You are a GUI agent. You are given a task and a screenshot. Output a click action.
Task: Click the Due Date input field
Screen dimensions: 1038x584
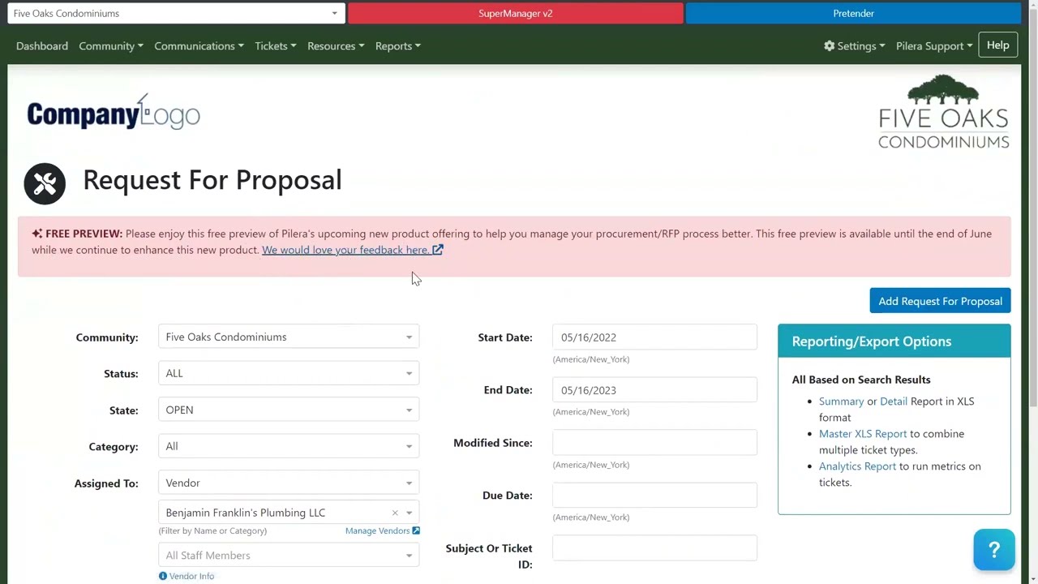click(654, 496)
